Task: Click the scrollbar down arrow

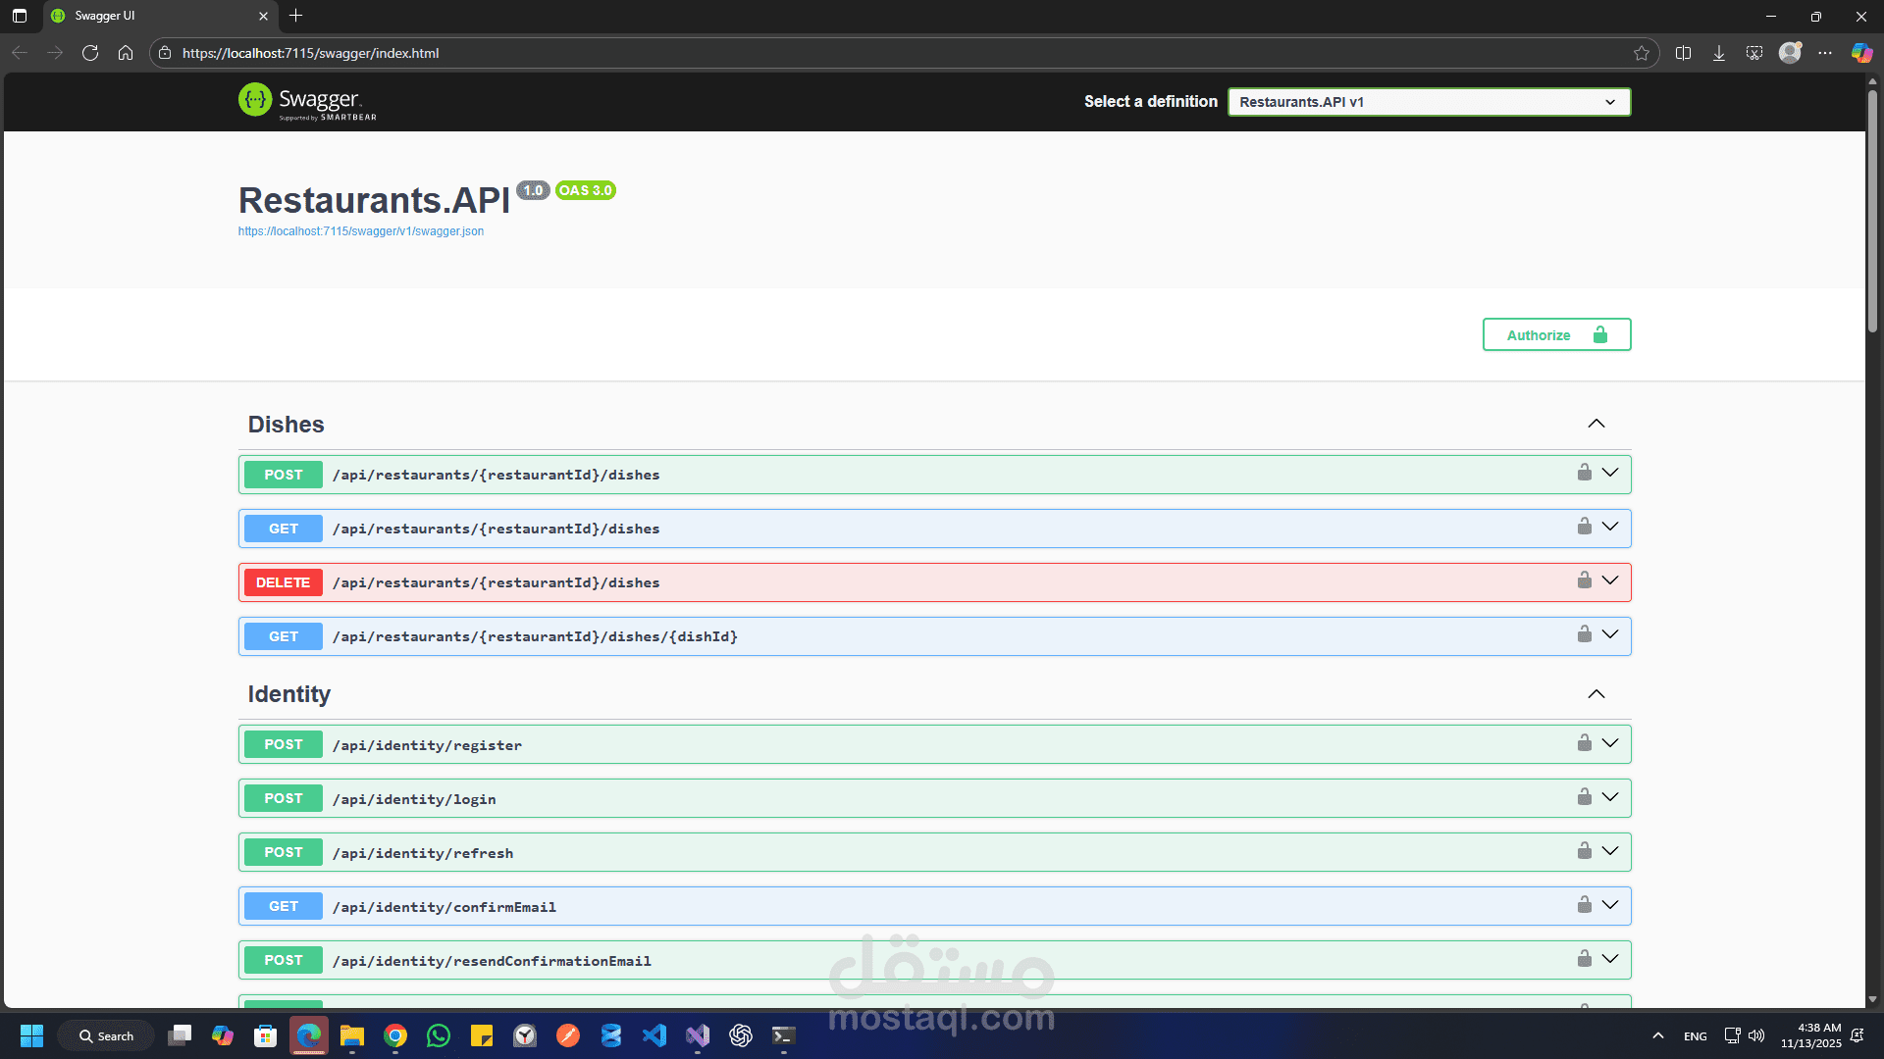Action: coord(1872,999)
